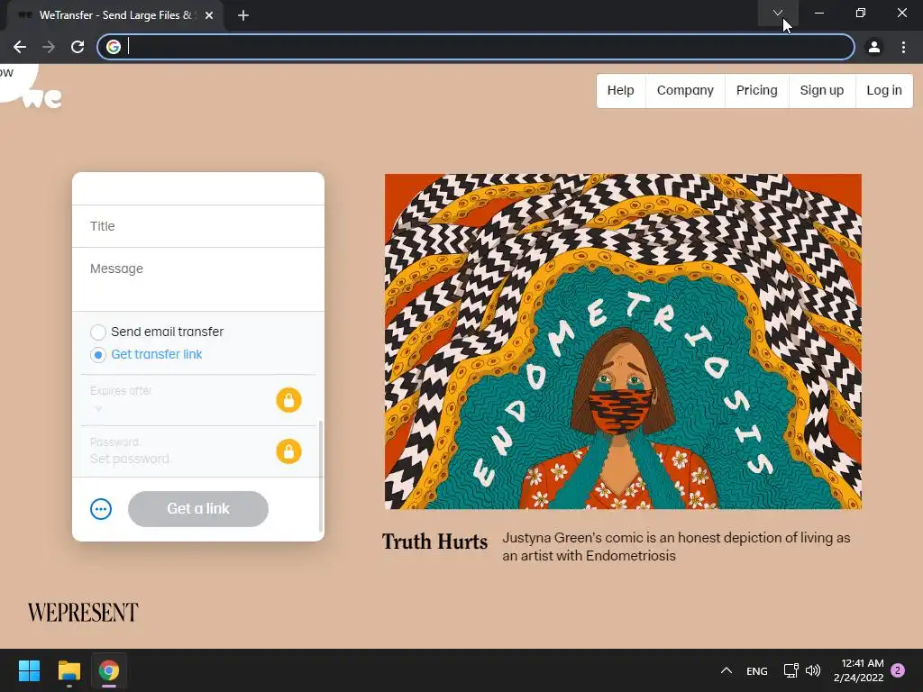Click the Password lock icon
The image size is (923, 692).
(x=288, y=451)
